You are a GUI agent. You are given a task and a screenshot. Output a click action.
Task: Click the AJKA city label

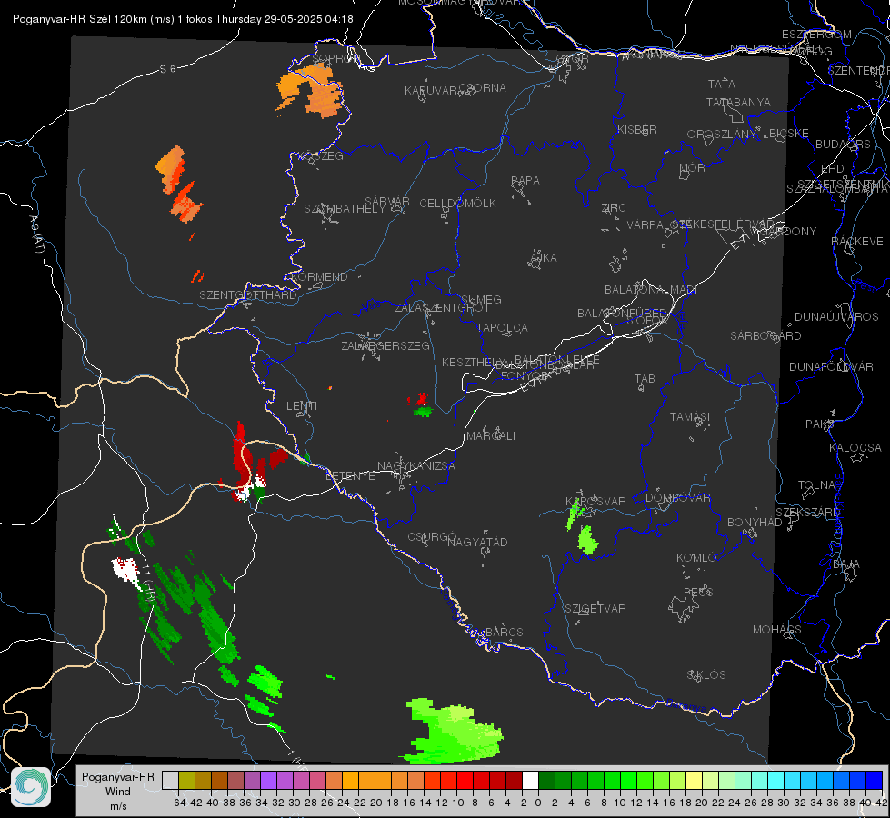point(544,257)
